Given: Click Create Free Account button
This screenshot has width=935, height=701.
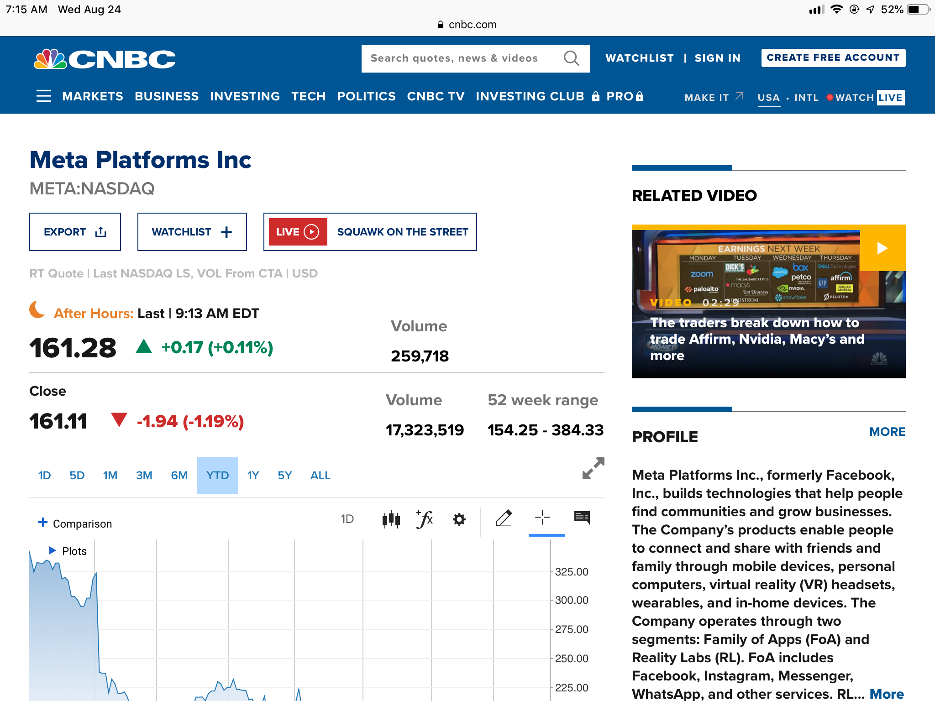Looking at the screenshot, I should (x=833, y=58).
